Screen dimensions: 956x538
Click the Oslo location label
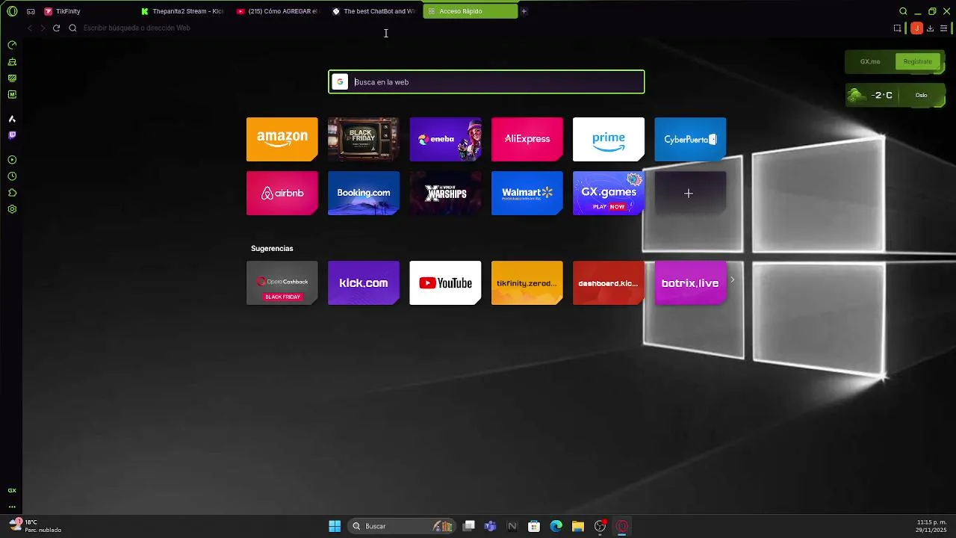tap(921, 95)
